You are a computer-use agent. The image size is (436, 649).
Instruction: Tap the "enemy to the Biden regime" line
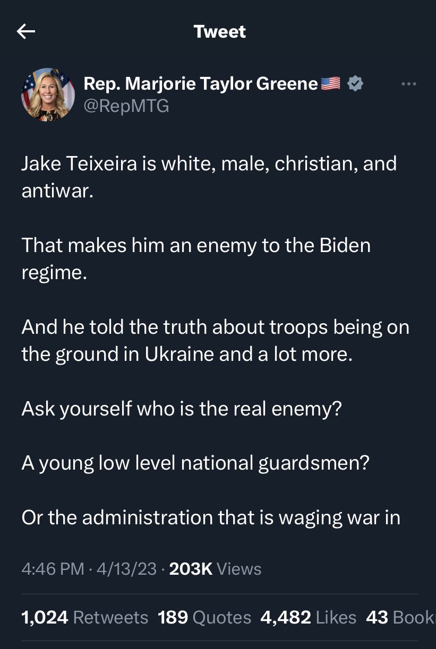[196, 258]
